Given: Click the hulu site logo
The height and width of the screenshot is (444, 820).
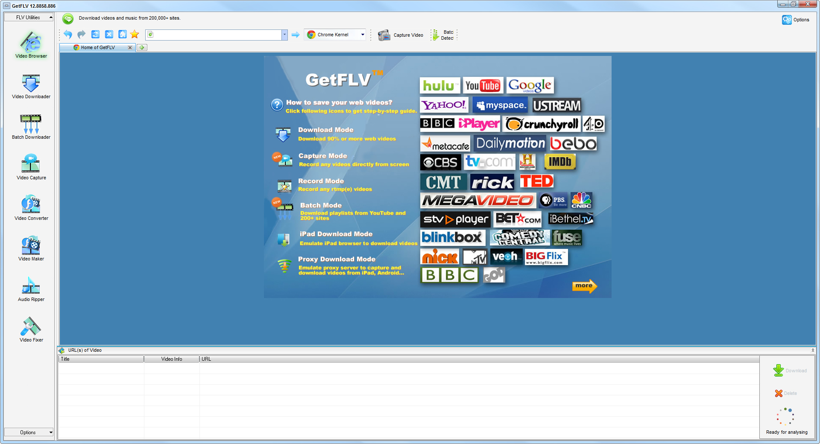Looking at the screenshot, I should point(440,85).
